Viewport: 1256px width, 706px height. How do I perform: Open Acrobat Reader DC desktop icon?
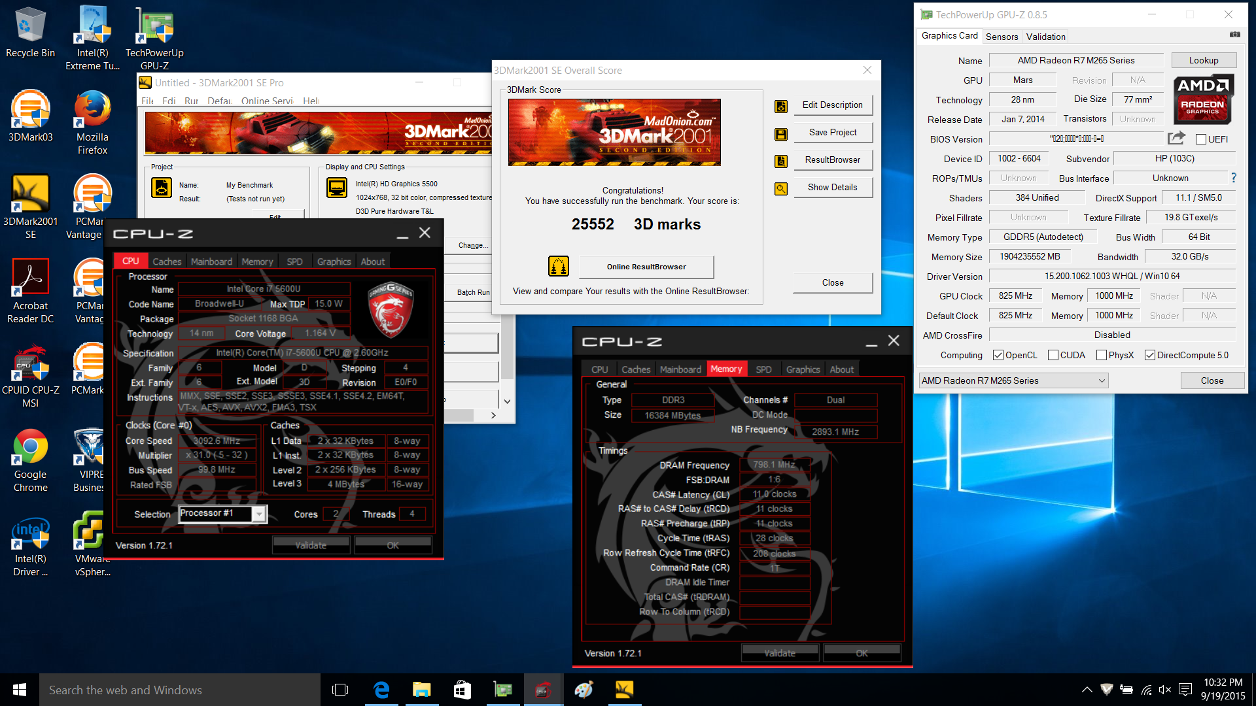point(30,292)
